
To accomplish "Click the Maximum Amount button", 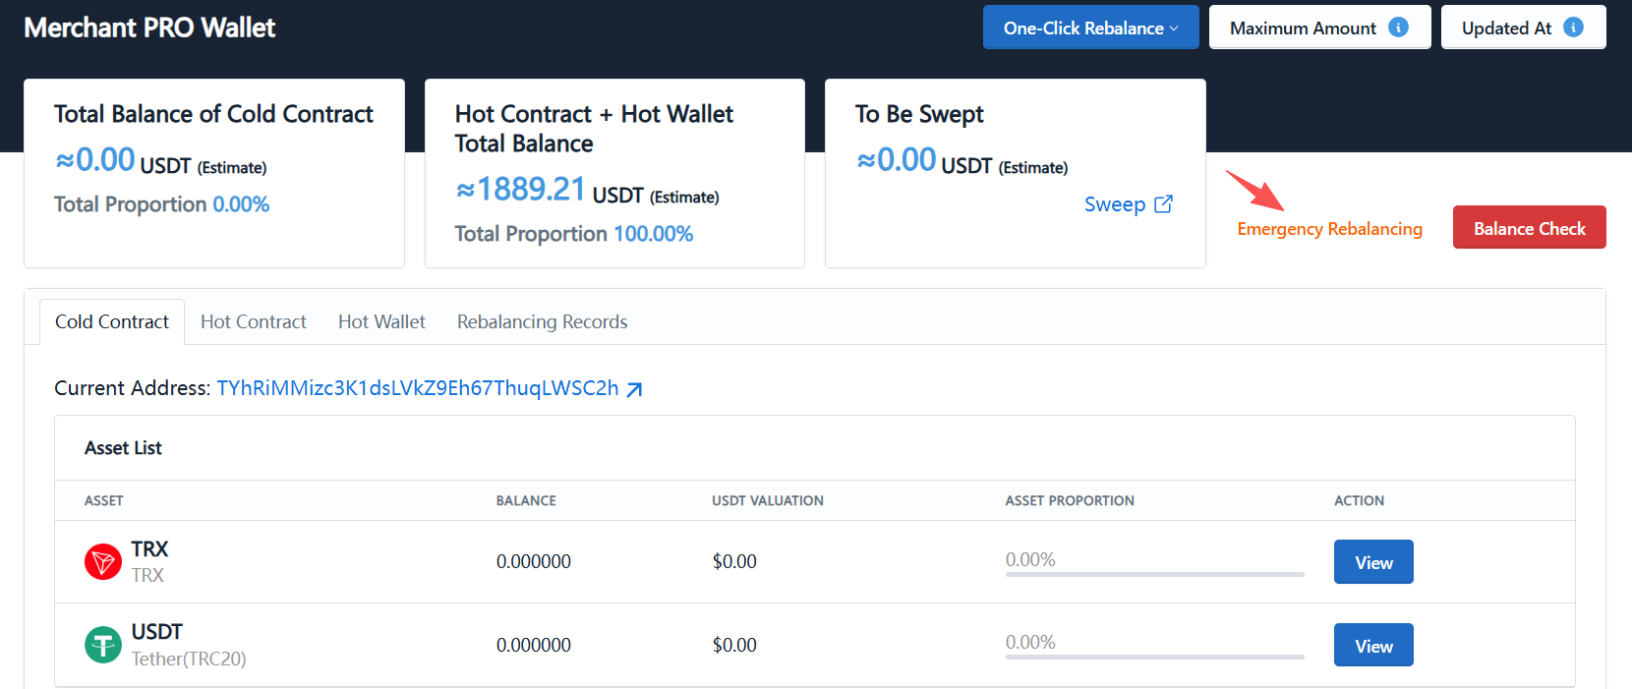I will pos(1319,28).
